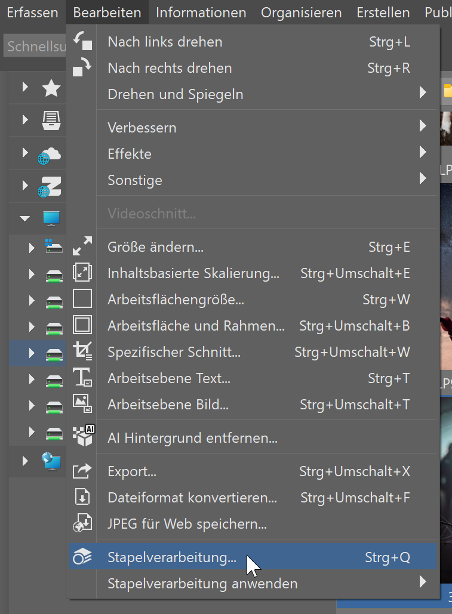
Task: Open the Organisieren menu
Action: (x=301, y=13)
